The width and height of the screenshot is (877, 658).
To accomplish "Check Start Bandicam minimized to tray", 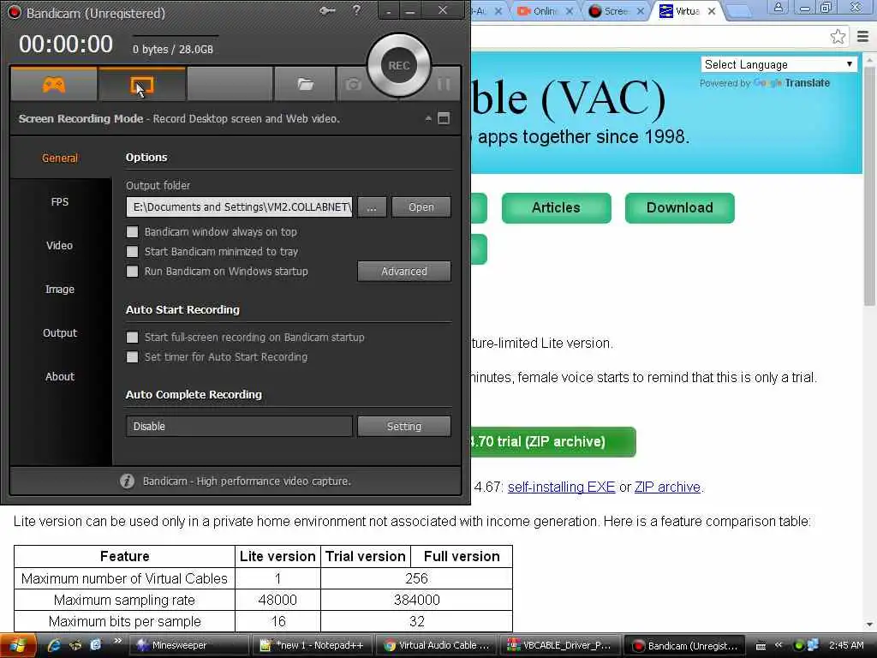I will pyautogui.click(x=133, y=252).
